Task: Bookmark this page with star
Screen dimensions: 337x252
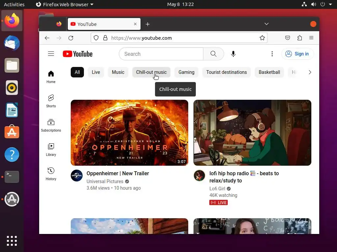Action: [x=262, y=38]
